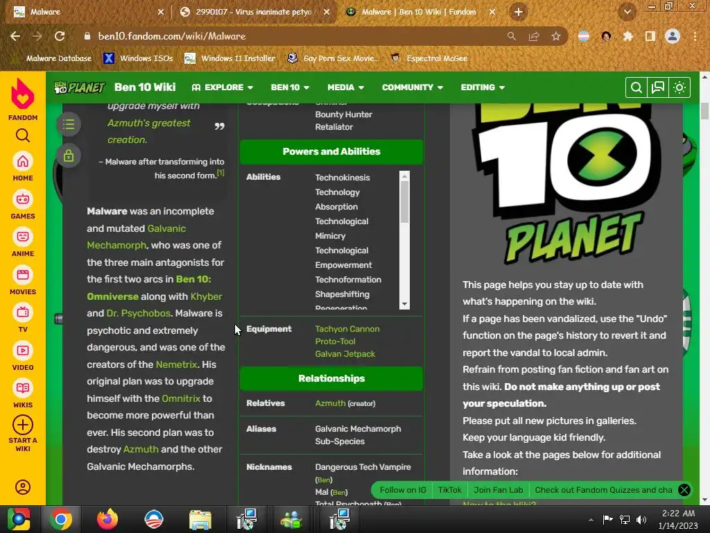The image size is (710, 533).
Task: Switch to the 2990107 Virus inanimate petya tab
Action: (254, 12)
